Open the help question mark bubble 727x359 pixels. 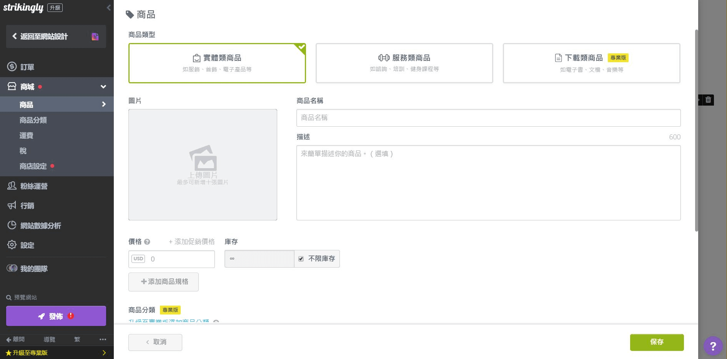point(713,346)
